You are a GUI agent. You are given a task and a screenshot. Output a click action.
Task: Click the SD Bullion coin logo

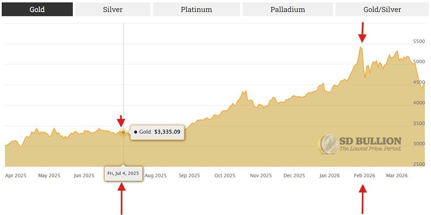point(328,144)
